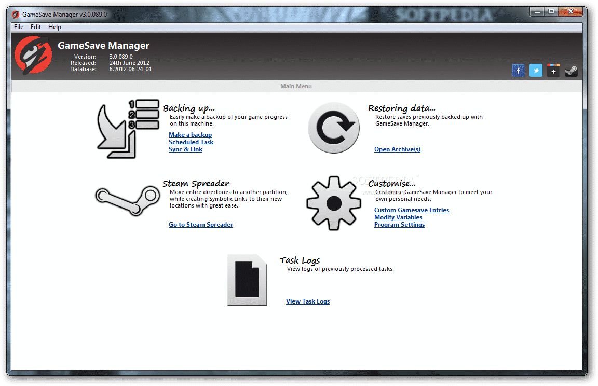Open the File menu
Image resolution: width=598 pixels, height=386 pixels.
(x=19, y=27)
